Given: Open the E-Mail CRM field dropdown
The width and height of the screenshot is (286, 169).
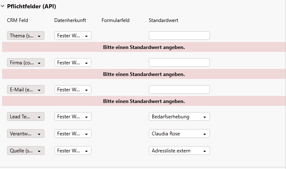Looking at the screenshot, I should 26,90.
